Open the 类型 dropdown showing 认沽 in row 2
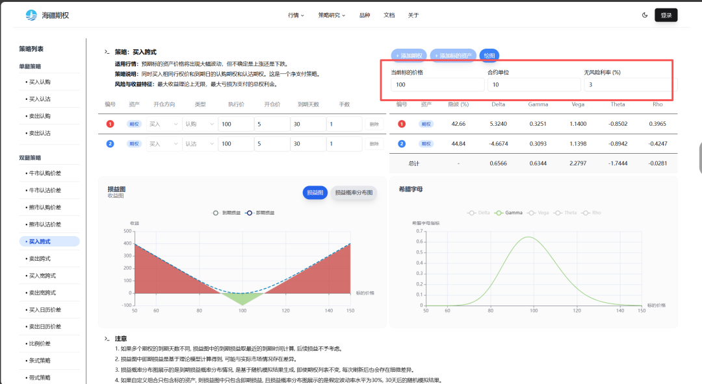702x384 pixels. click(x=200, y=143)
